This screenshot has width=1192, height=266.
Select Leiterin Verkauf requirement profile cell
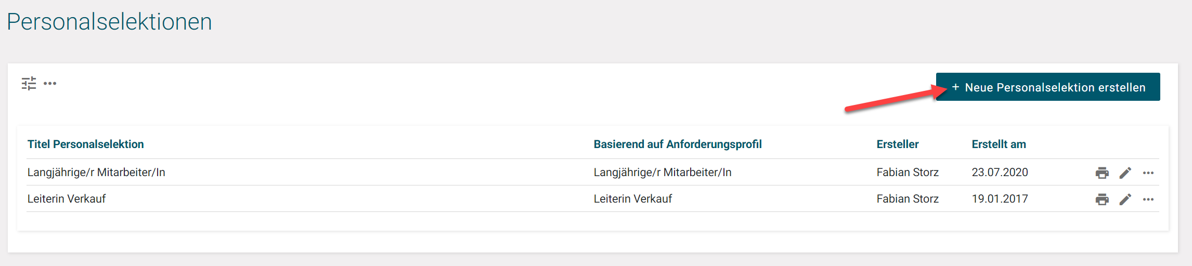pos(633,199)
